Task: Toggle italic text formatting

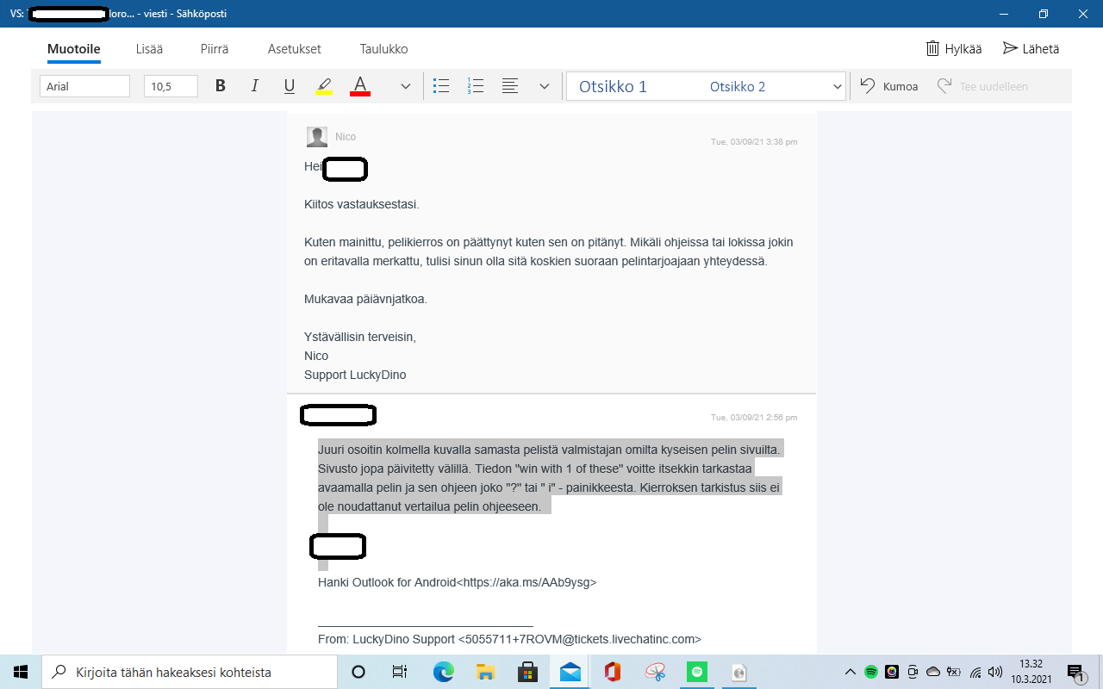Action: pos(255,86)
